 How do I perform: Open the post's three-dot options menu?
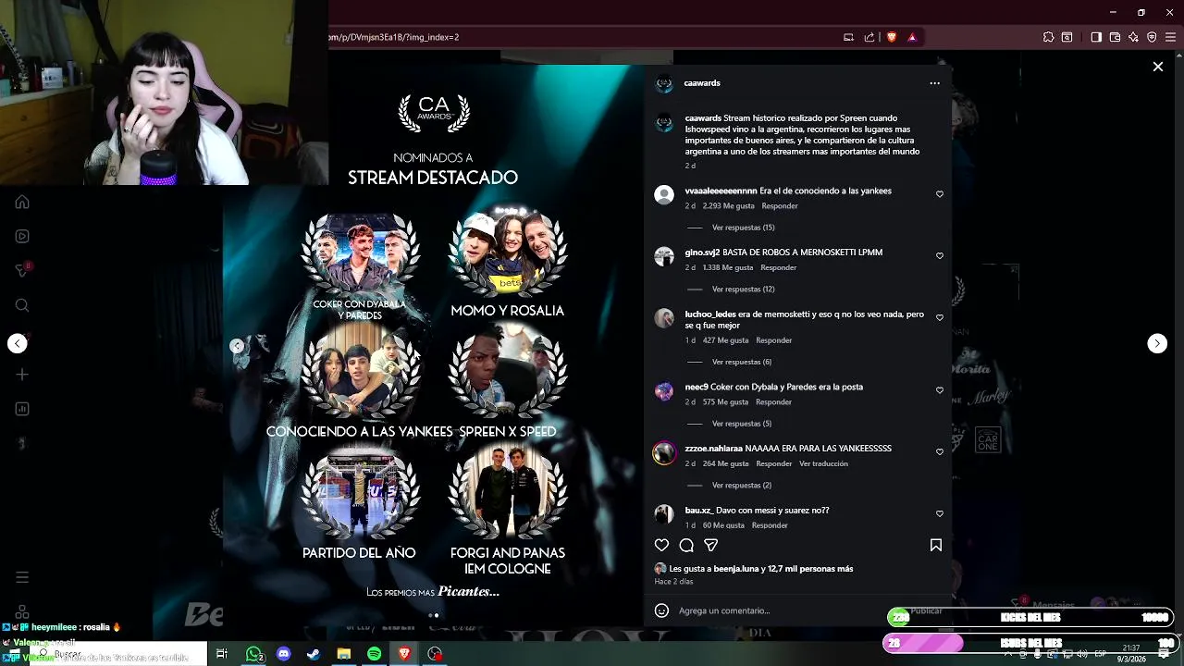(934, 83)
